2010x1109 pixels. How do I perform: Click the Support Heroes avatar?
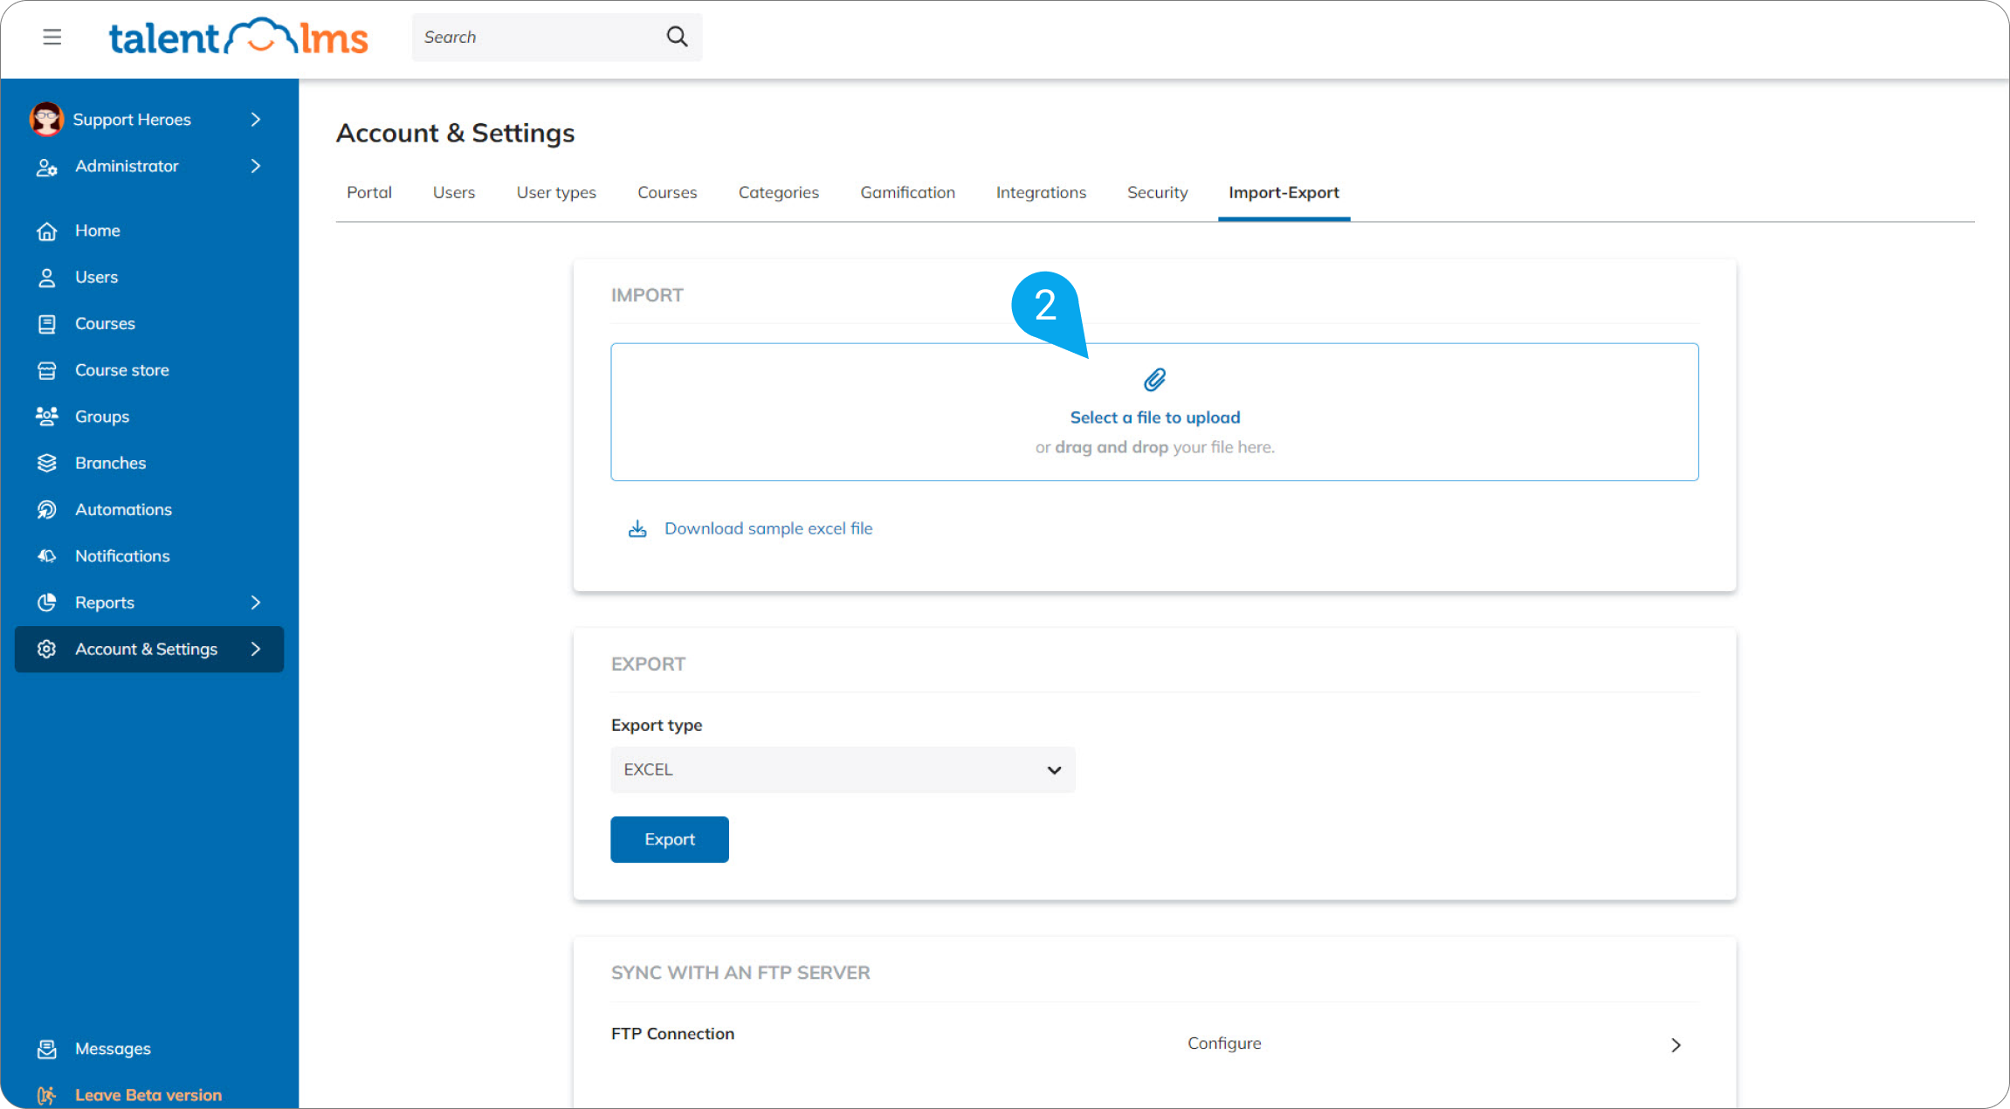coord(46,119)
